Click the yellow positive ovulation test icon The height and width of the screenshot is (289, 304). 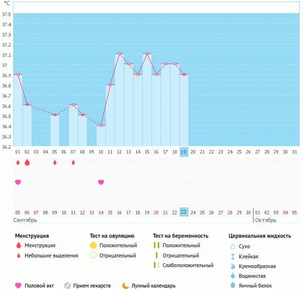coord(93,245)
